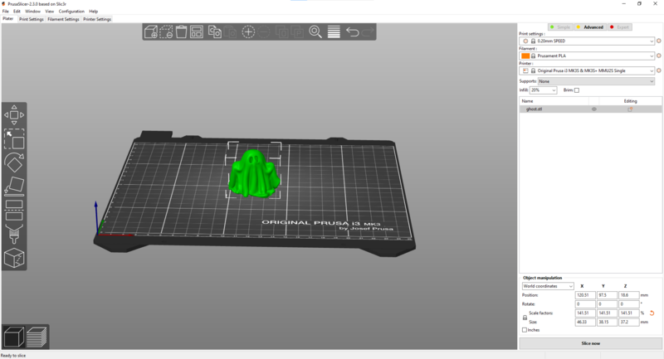This screenshot has width=664, height=359.
Task: Click the Slice now button
Action: point(590,343)
